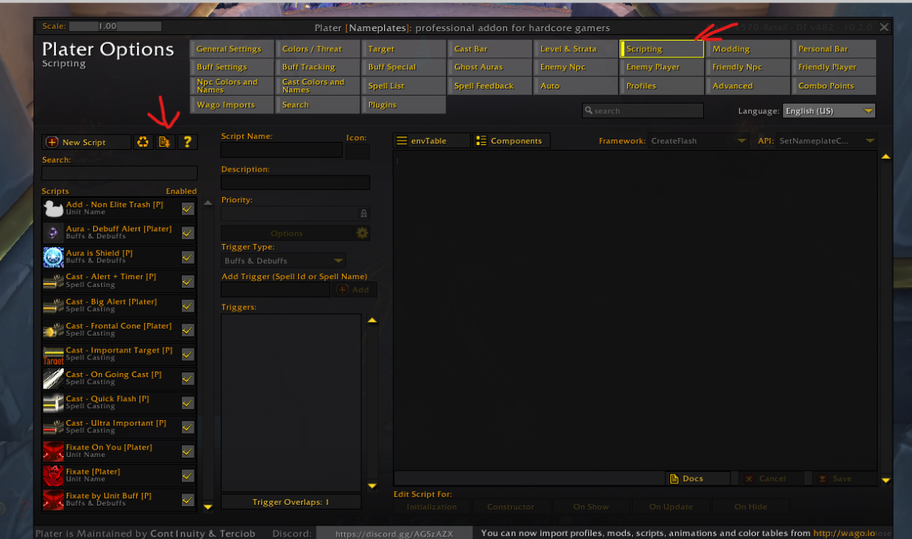
Task: Open the Language dropdown
Action: pyautogui.click(x=829, y=111)
